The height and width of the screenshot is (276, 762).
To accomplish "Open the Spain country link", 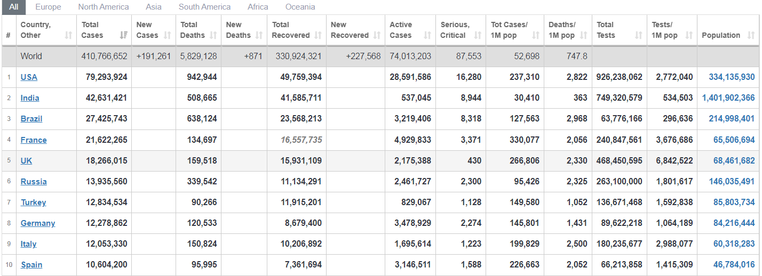I will (x=31, y=265).
